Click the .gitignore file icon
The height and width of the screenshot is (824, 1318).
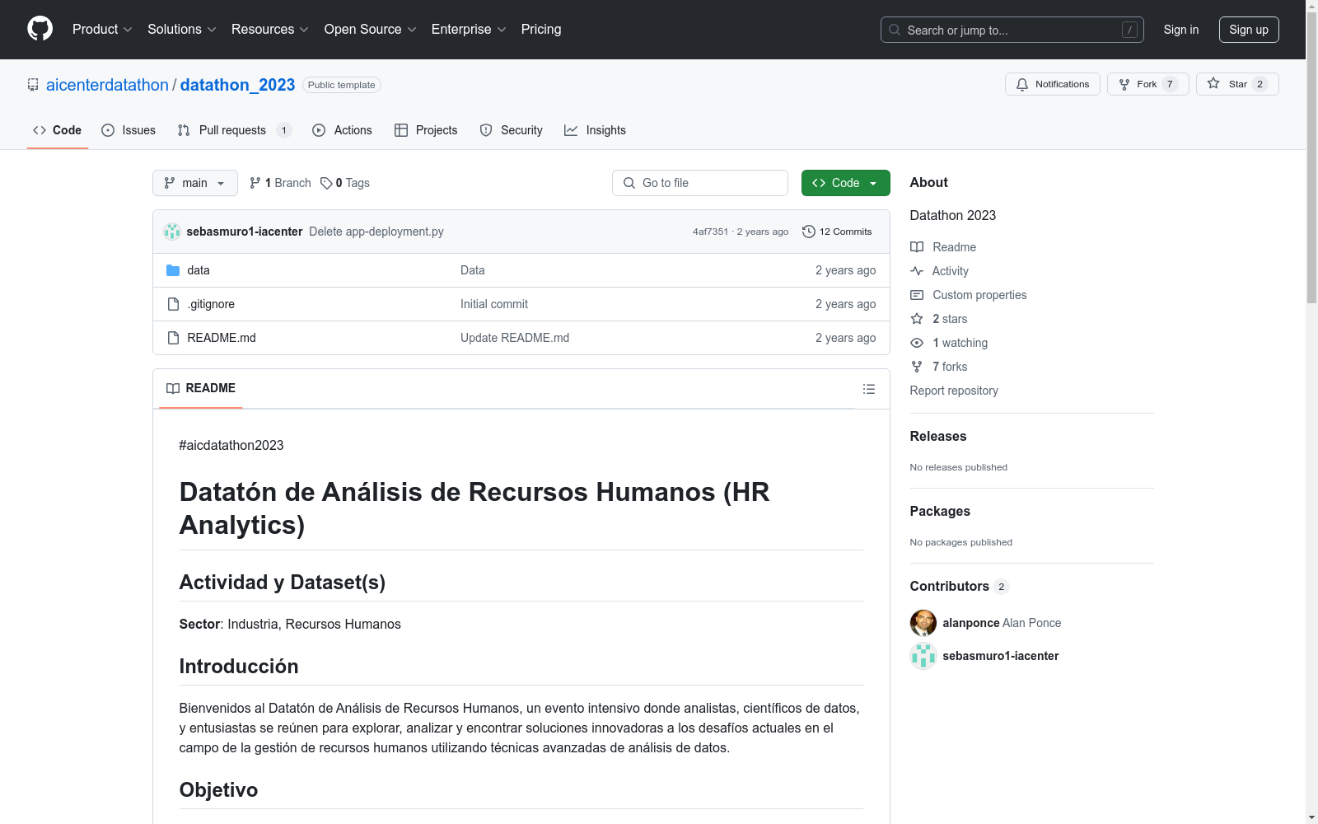tap(173, 304)
